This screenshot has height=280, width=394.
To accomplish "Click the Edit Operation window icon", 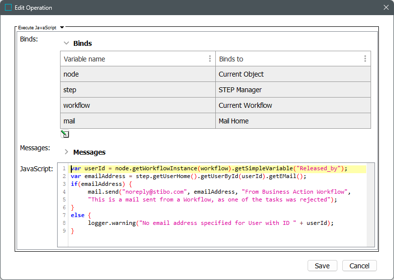I will (x=8, y=8).
